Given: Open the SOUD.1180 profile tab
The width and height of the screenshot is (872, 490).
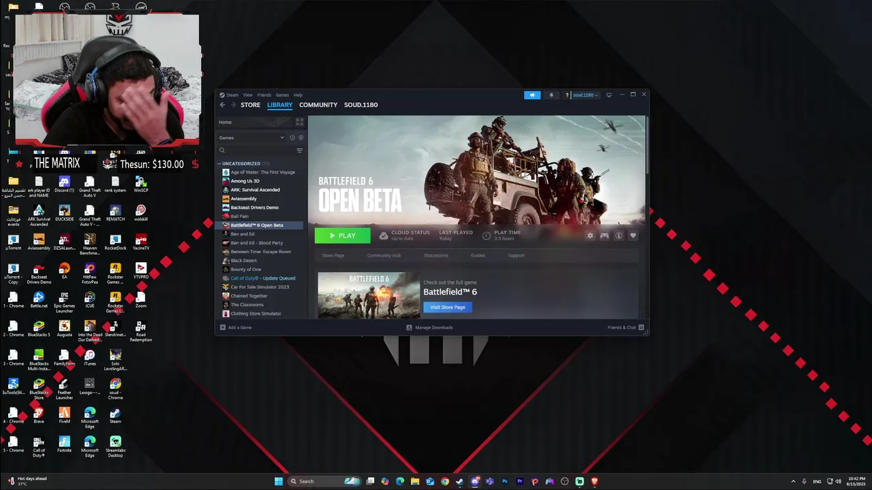Looking at the screenshot, I should 361,105.
